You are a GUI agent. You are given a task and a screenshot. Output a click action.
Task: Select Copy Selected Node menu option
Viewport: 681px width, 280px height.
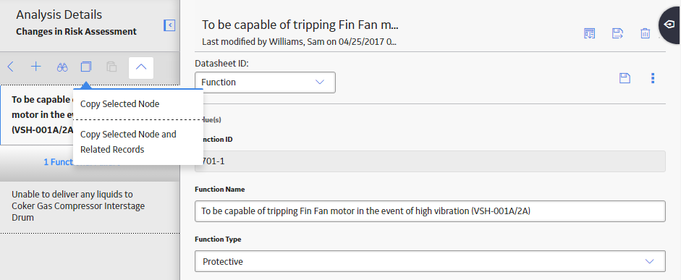tap(120, 104)
